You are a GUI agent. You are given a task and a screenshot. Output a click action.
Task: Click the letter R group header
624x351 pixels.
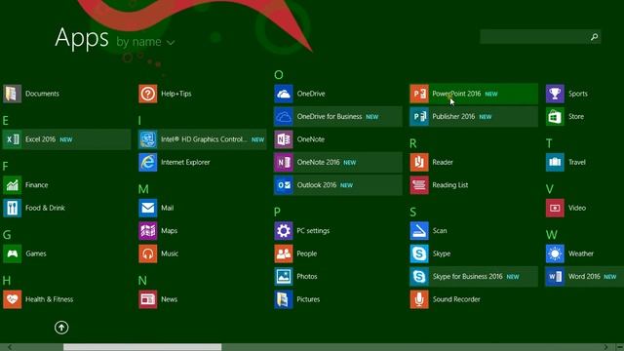pos(413,143)
